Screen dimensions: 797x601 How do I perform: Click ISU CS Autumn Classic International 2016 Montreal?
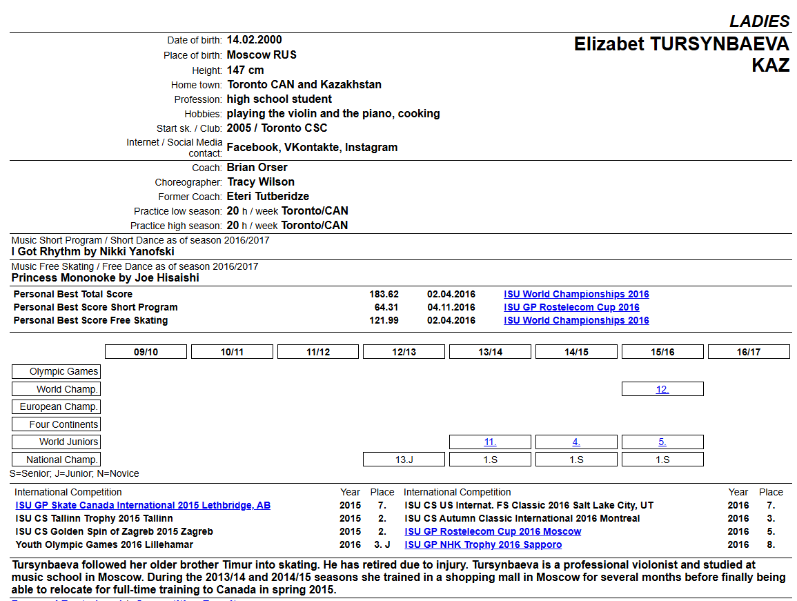522,519
